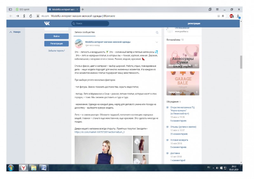This screenshot has width=254, height=179.
Task: Open burgundy dress photo thumbnail
Action: 141,144
